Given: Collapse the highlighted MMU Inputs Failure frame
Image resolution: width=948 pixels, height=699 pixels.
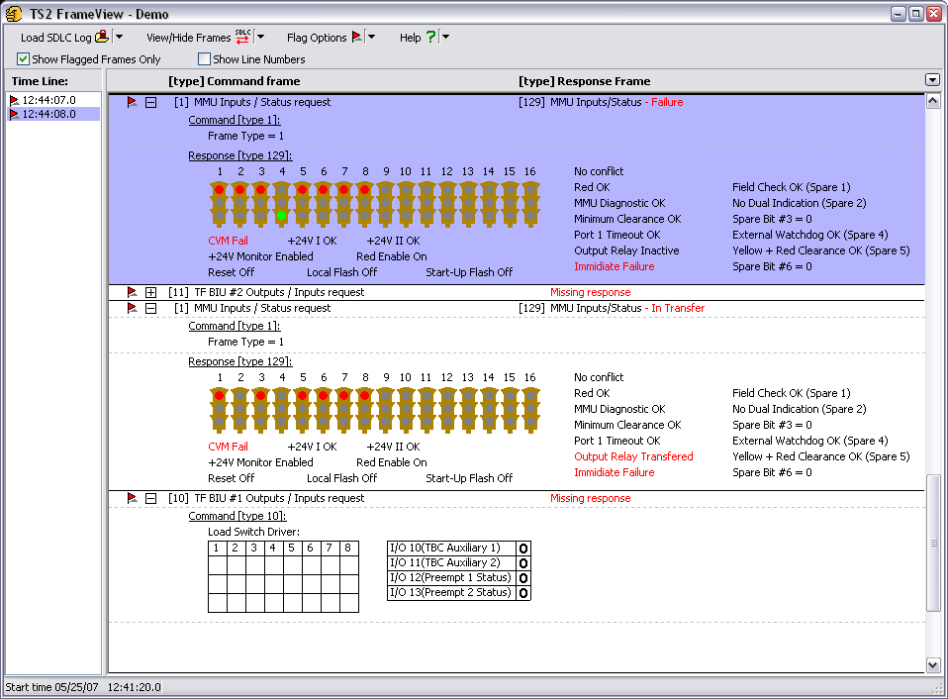Looking at the screenshot, I should point(150,102).
